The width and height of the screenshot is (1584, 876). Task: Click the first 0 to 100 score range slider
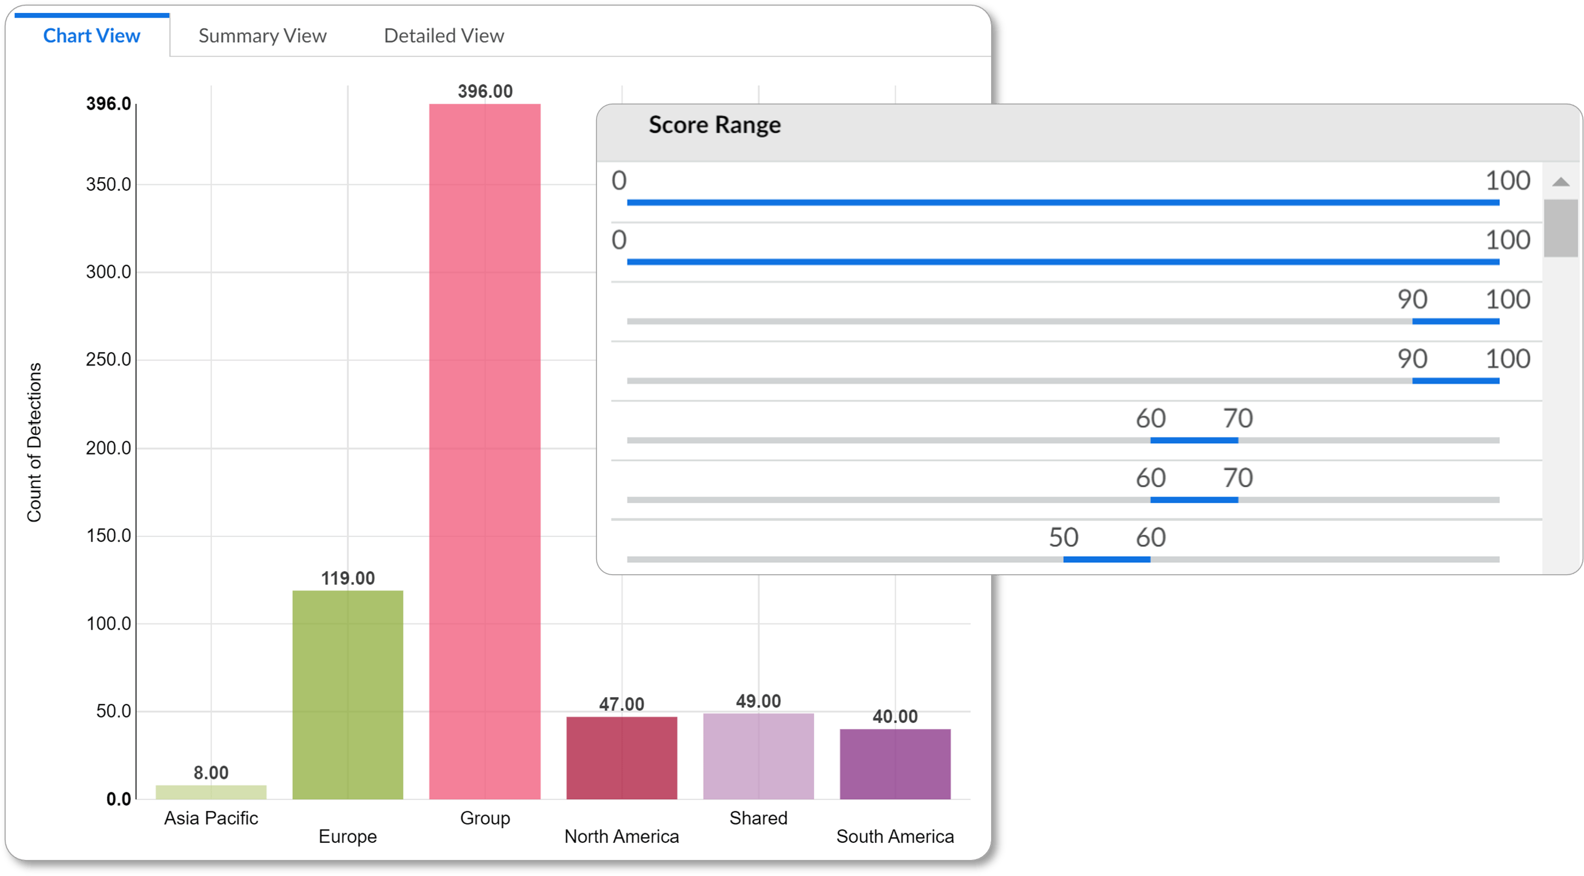[1063, 202]
